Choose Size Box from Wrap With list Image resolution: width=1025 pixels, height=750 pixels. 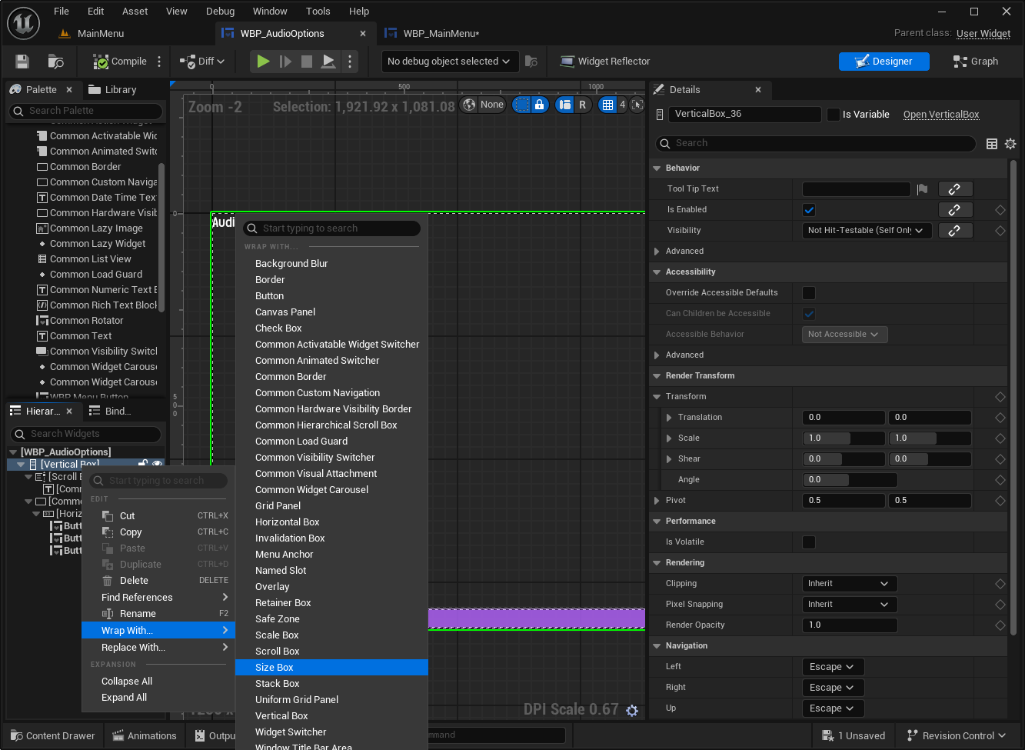275,668
